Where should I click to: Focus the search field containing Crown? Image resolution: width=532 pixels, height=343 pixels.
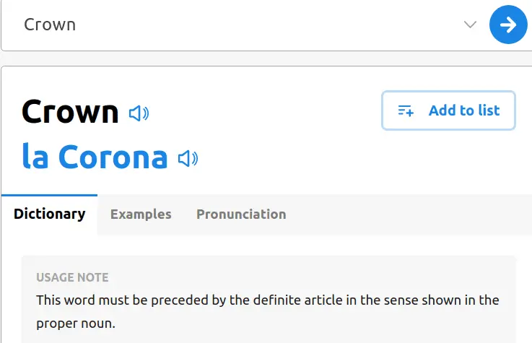pyautogui.click(x=217, y=25)
